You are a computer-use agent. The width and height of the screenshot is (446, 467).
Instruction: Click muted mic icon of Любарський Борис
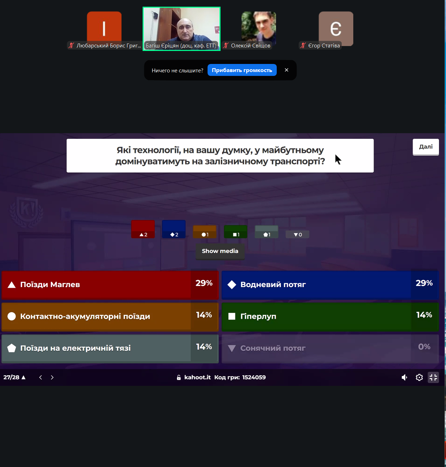coord(71,45)
